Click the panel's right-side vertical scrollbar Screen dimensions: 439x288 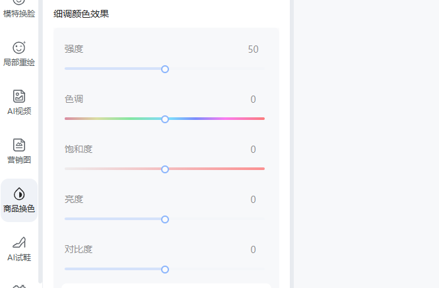click(x=291, y=144)
